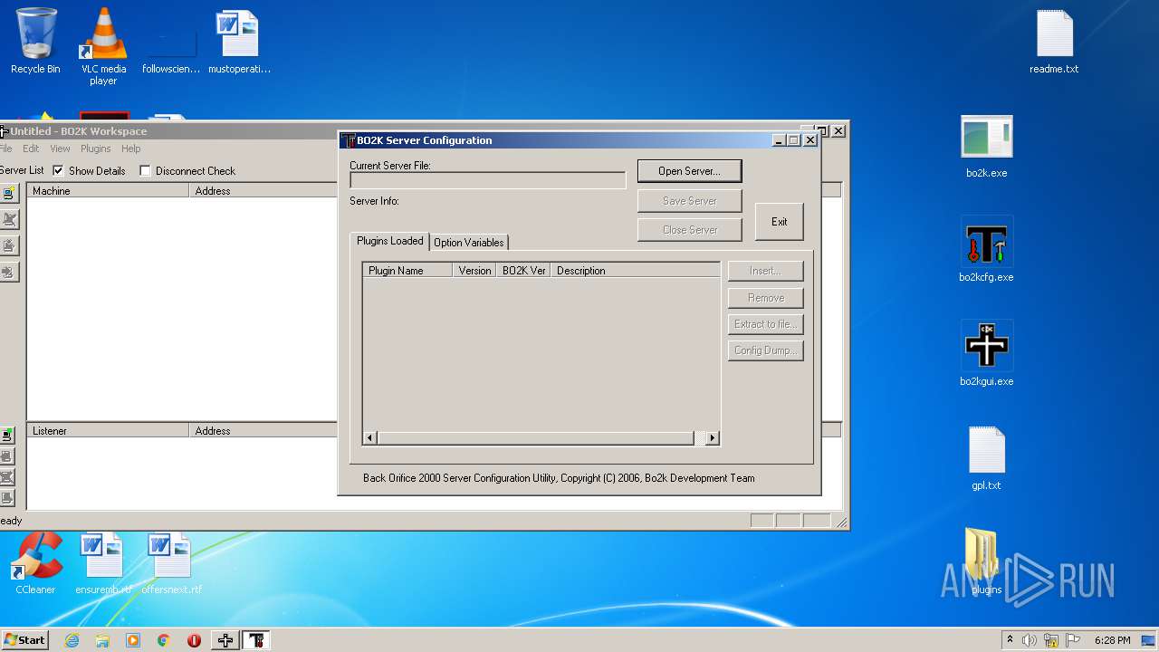1159x652 pixels.
Task: Click the volume speaker tray icon
Action: coord(1030,640)
